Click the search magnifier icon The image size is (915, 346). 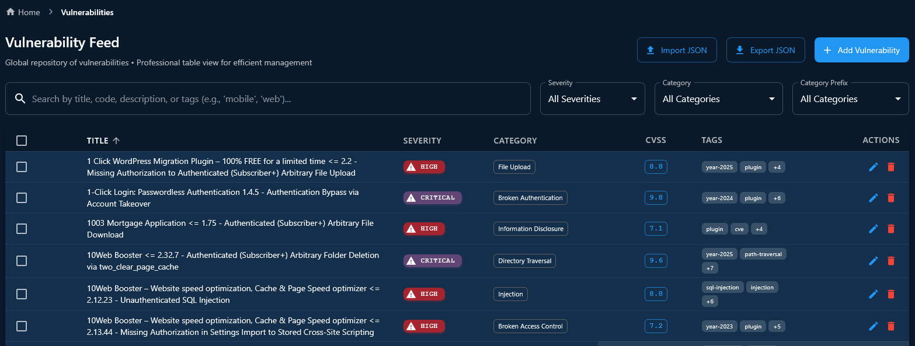(20, 99)
